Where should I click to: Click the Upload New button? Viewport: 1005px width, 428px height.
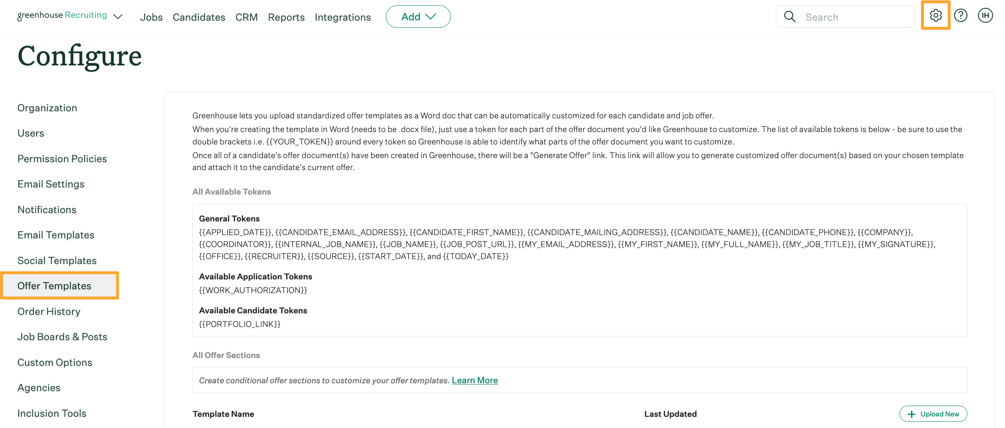tap(933, 414)
